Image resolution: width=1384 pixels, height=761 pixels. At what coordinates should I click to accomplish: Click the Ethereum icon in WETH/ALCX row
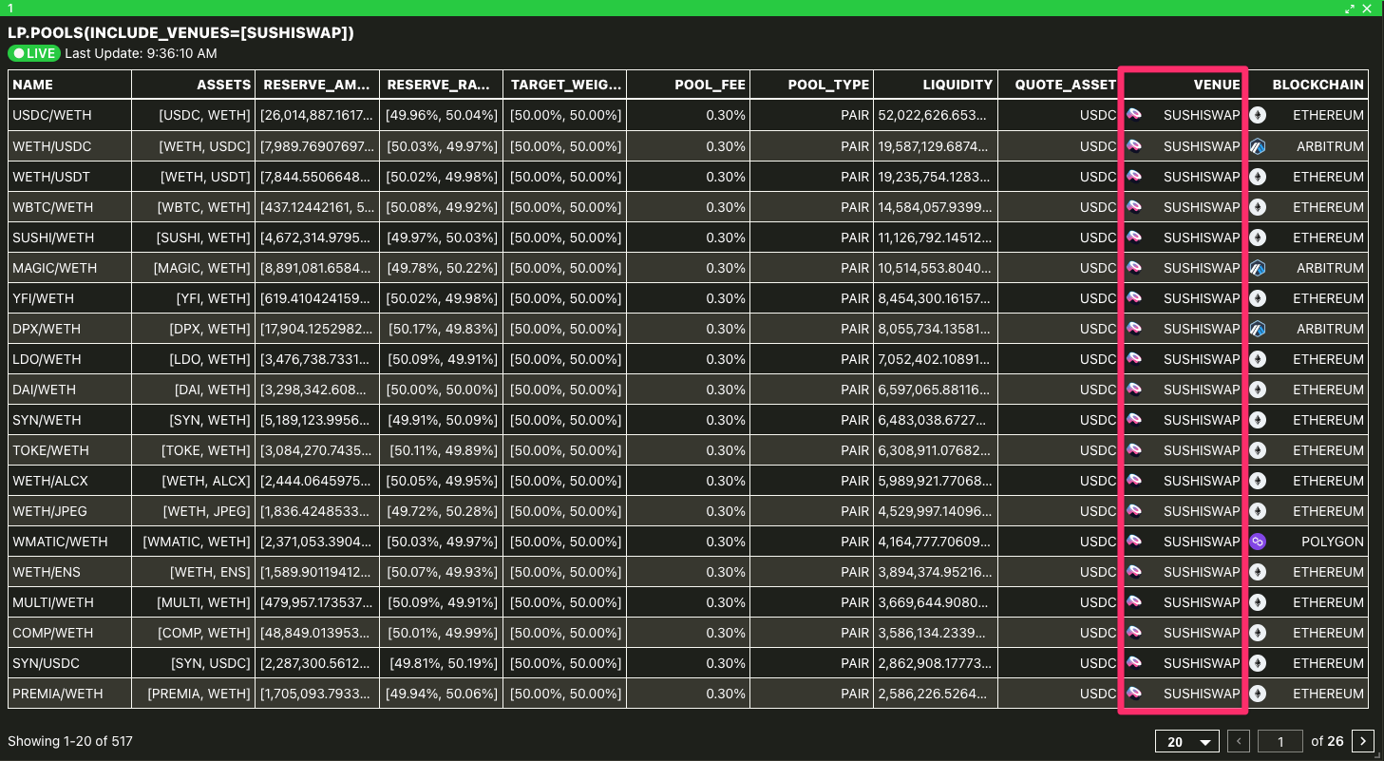tap(1258, 481)
